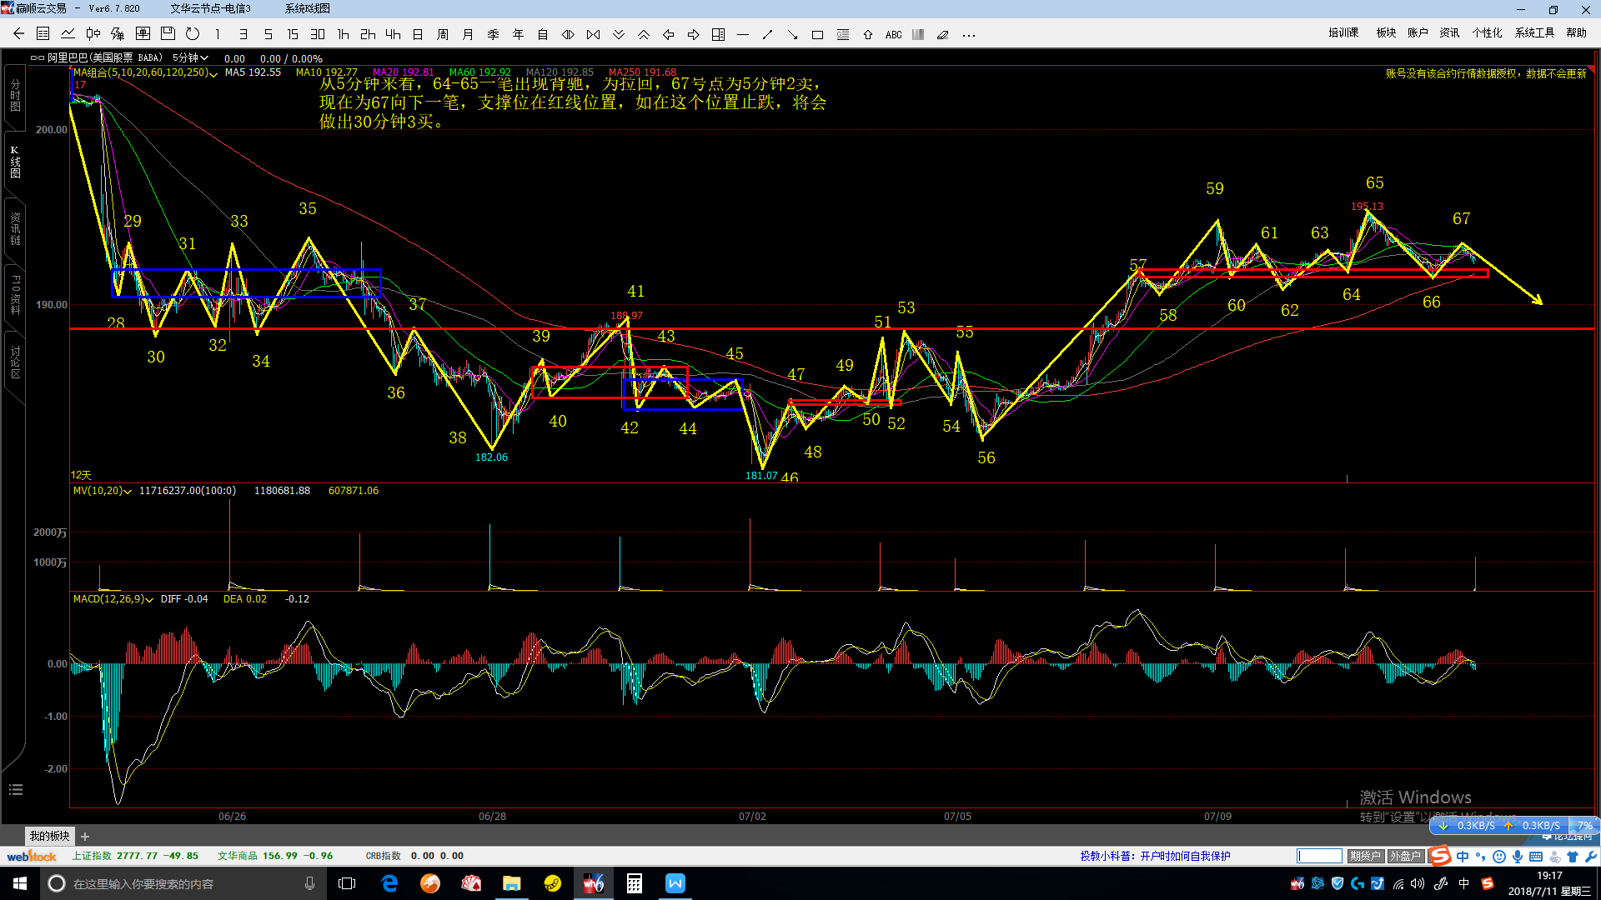The height and width of the screenshot is (900, 1601).
Task: Click the status bar text input field
Action: pyautogui.click(x=1319, y=856)
